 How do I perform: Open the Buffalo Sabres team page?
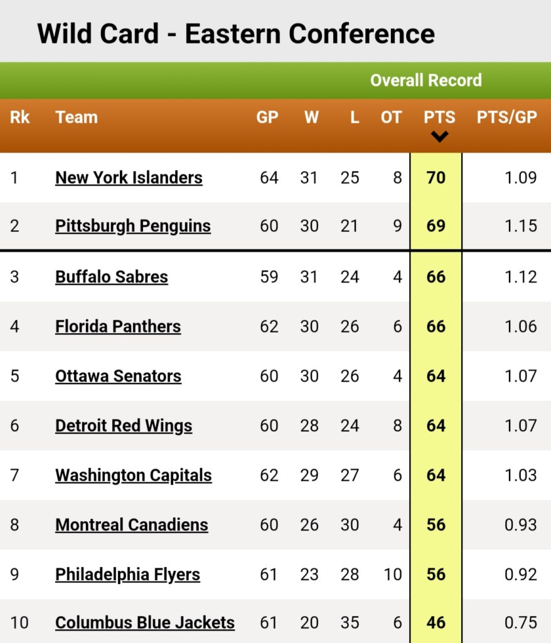click(x=111, y=277)
